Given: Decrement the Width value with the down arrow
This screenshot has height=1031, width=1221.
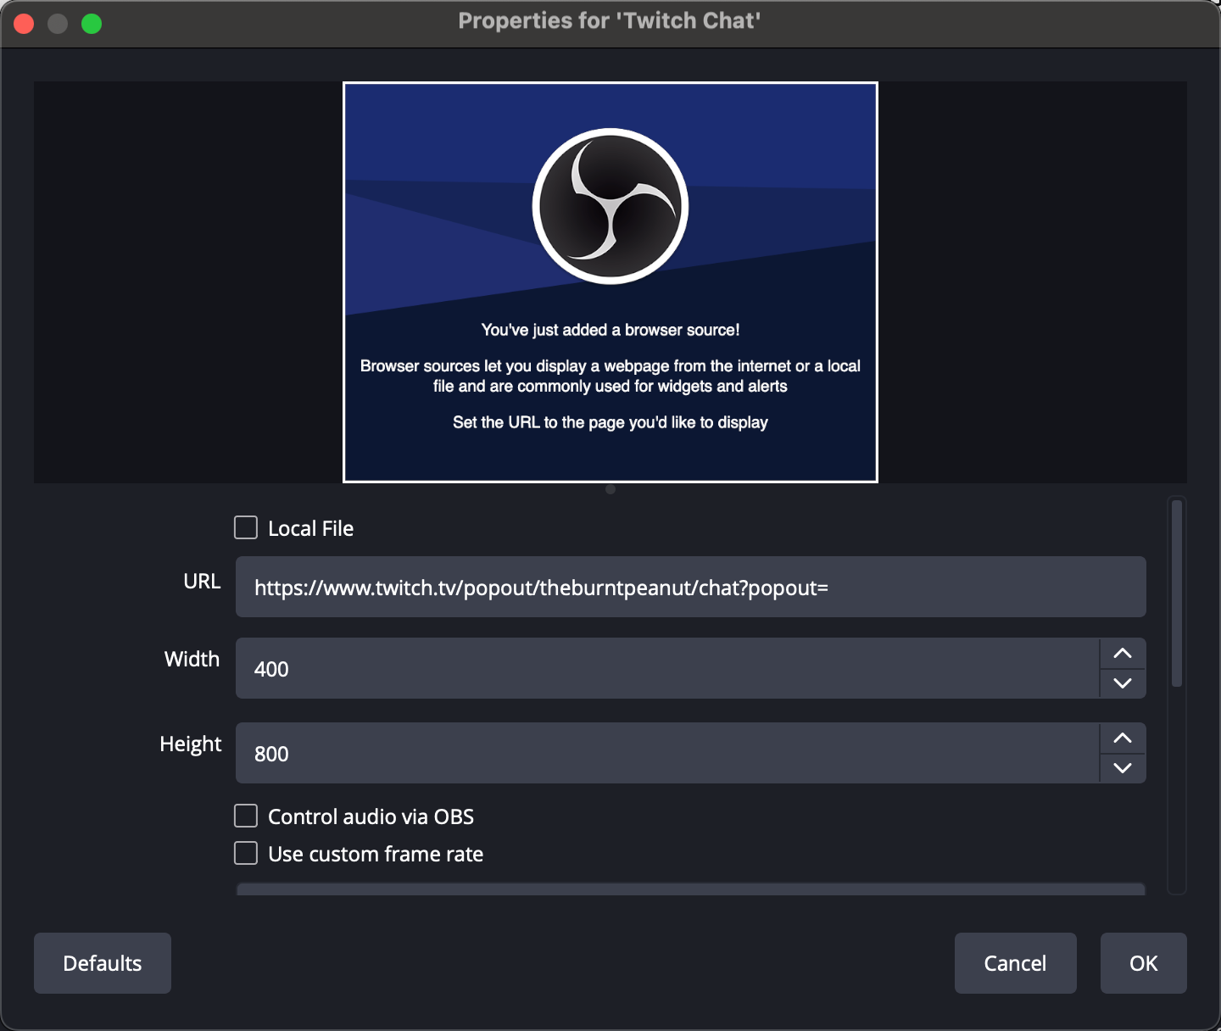Looking at the screenshot, I should point(1122,683).
